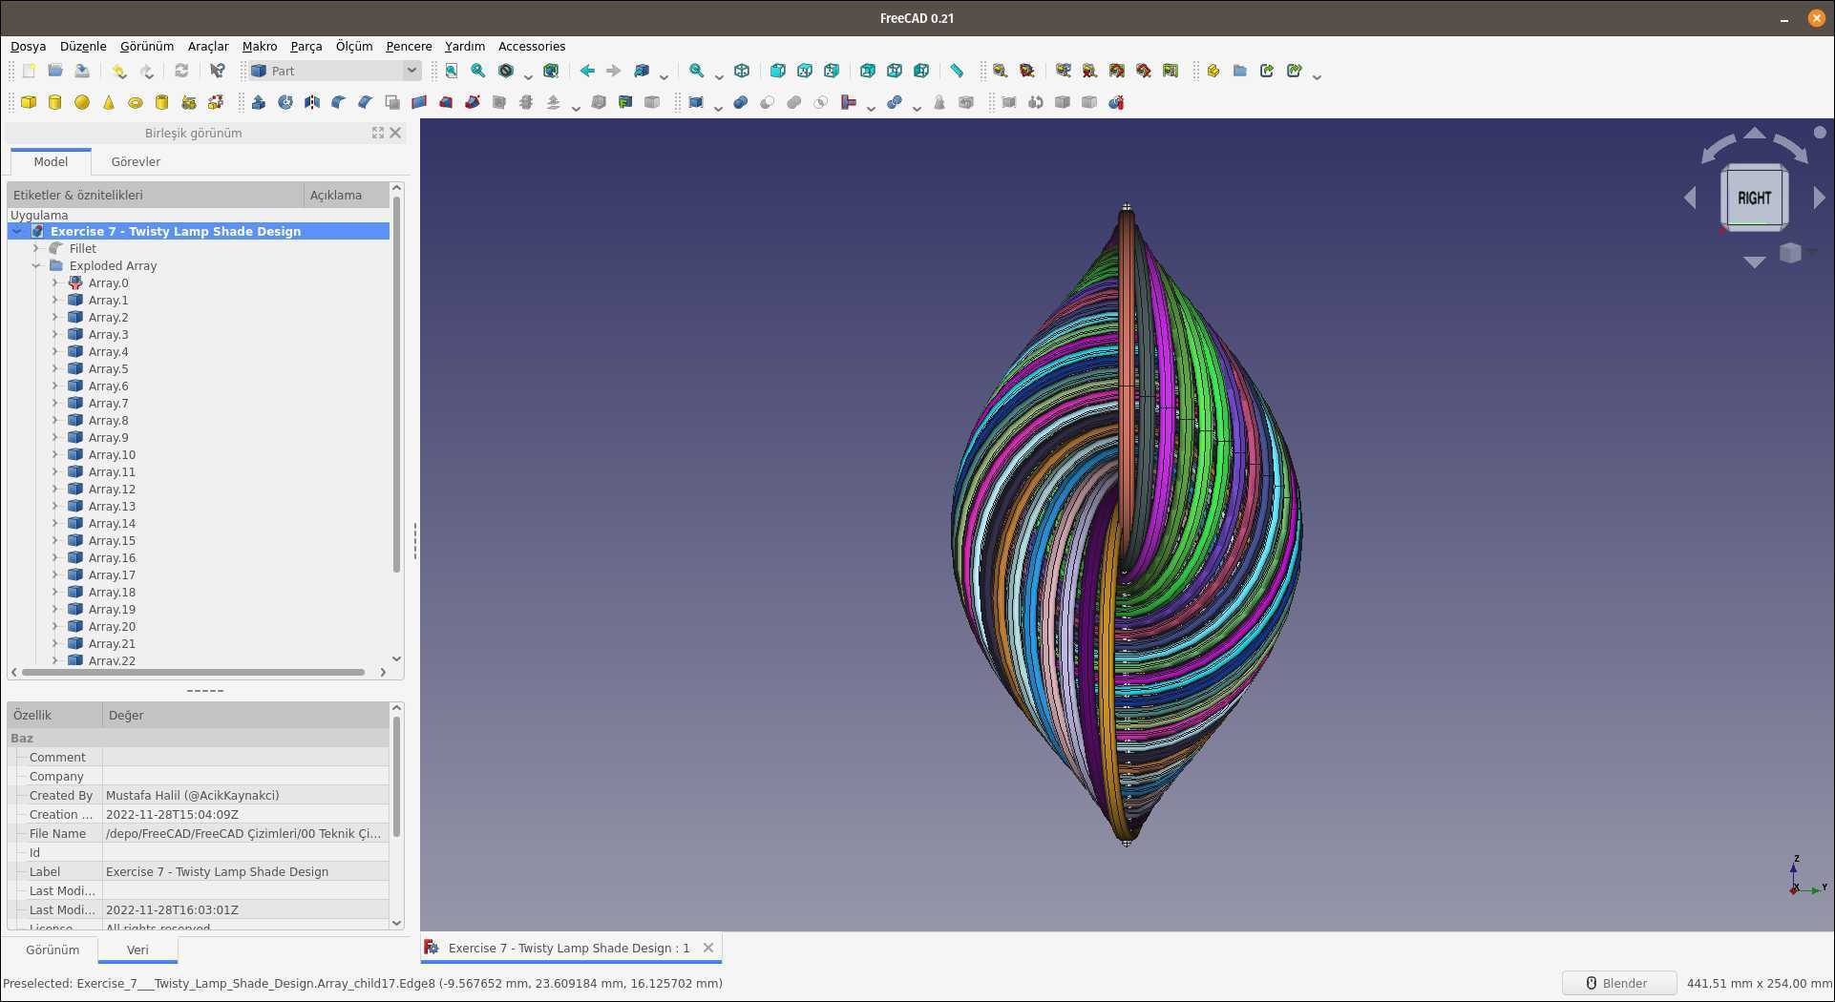Click the isometric view cube icon
Screen dimensions: 1835x1002
pyautogui.click(x=742, y=71)
